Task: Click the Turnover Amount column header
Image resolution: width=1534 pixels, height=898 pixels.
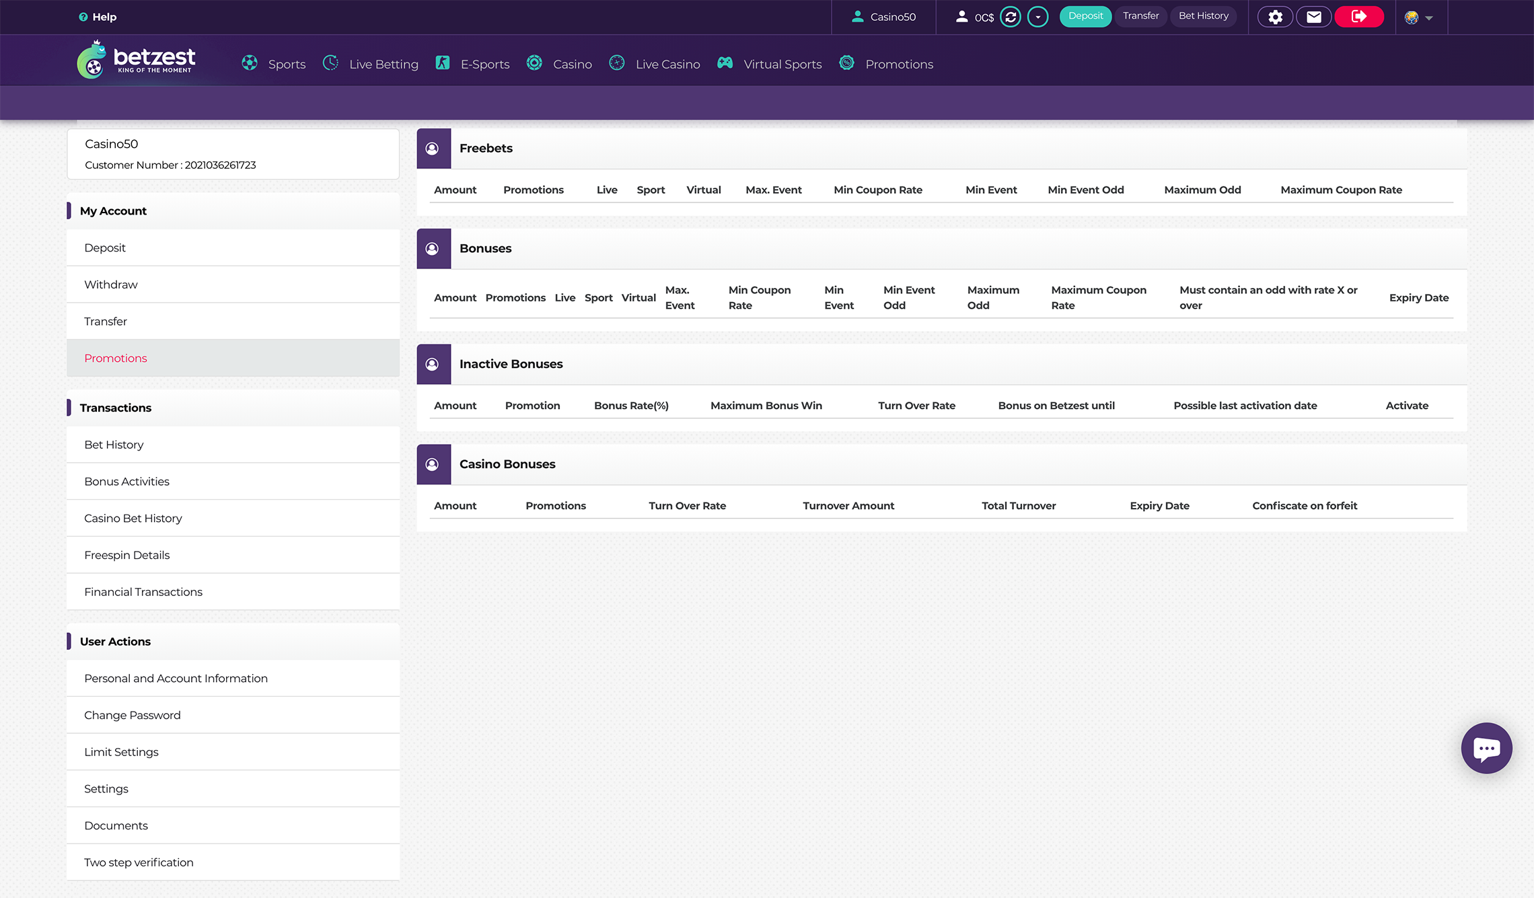Action: 848,506
